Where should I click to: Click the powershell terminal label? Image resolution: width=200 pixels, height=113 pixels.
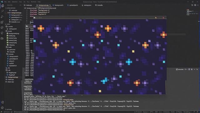180,69
